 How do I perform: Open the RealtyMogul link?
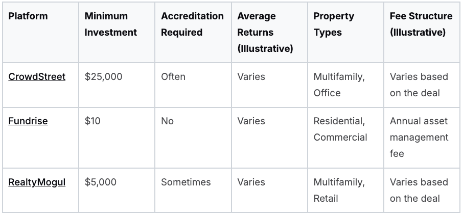click(x=37, y=182)
